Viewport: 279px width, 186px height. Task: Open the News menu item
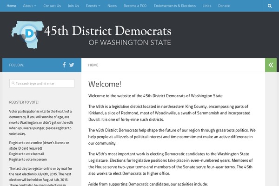(112, 6)
